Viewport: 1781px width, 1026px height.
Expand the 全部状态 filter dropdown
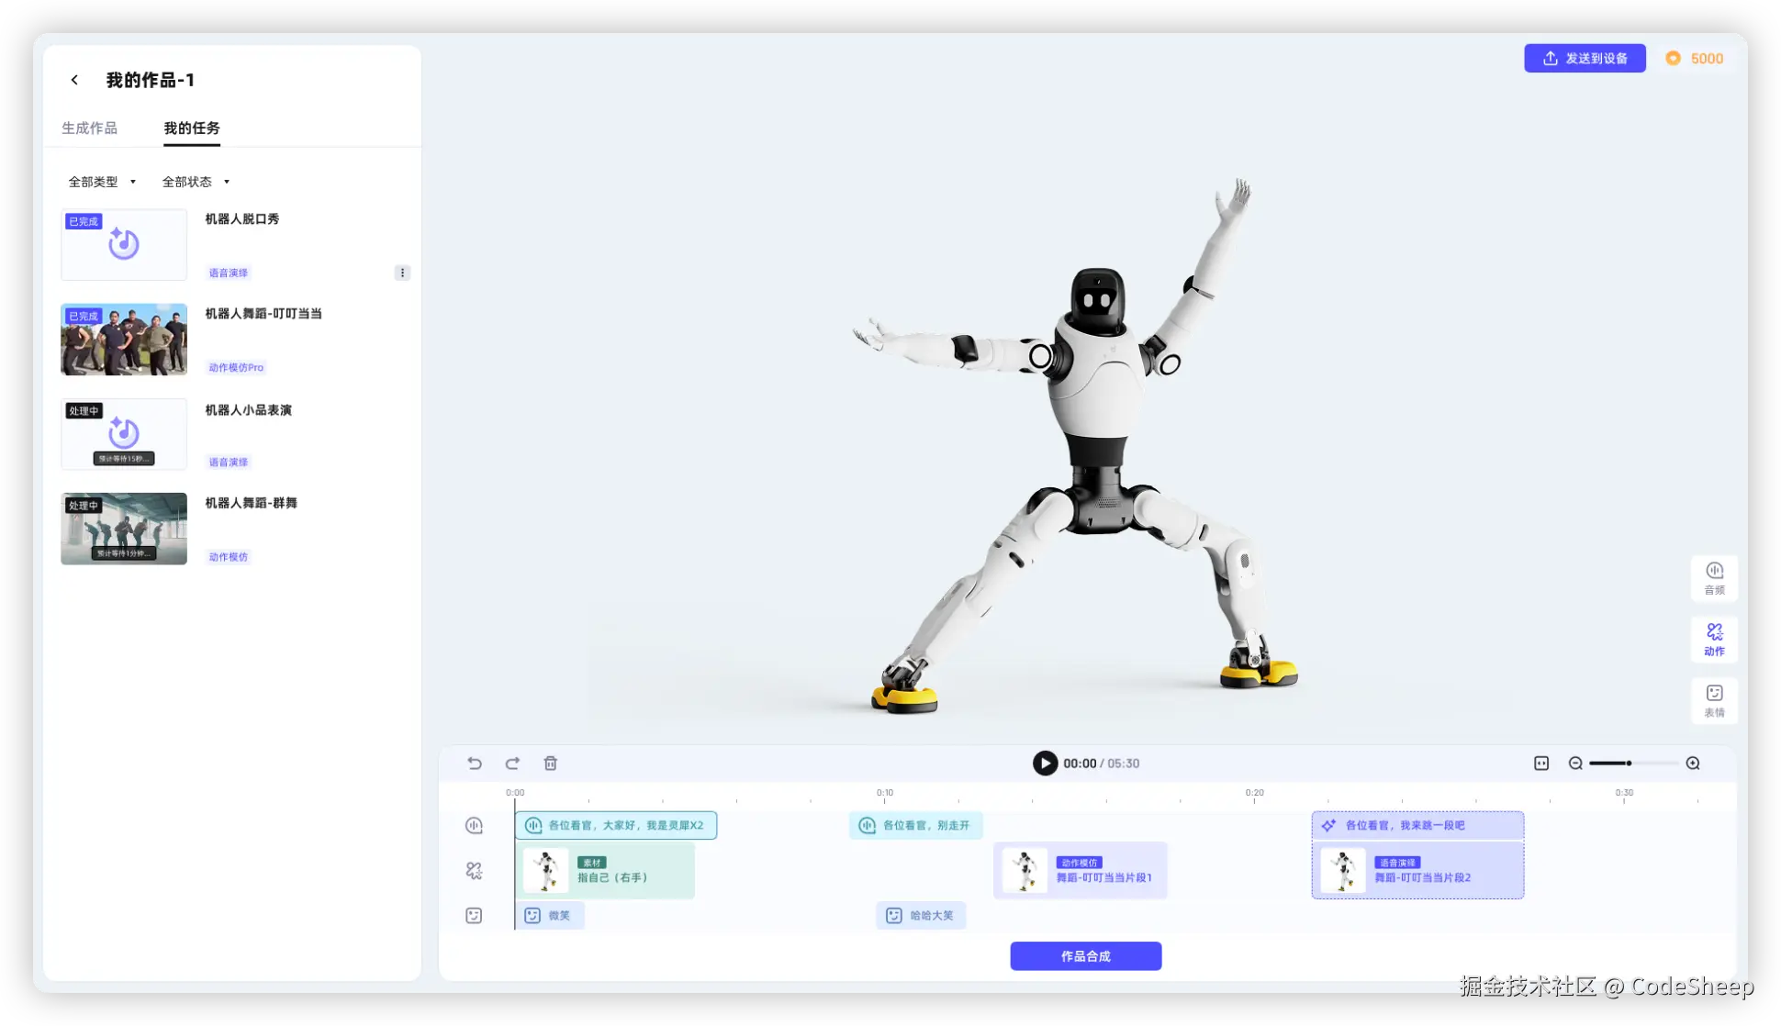[196, 182]
